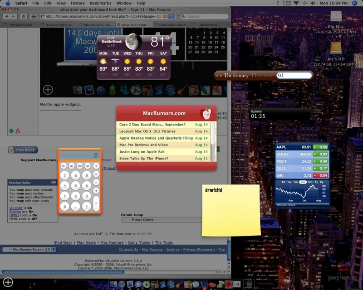Select the 2y range in Stocks widget
Screen dimensions: 363x290
pos(322,182)
